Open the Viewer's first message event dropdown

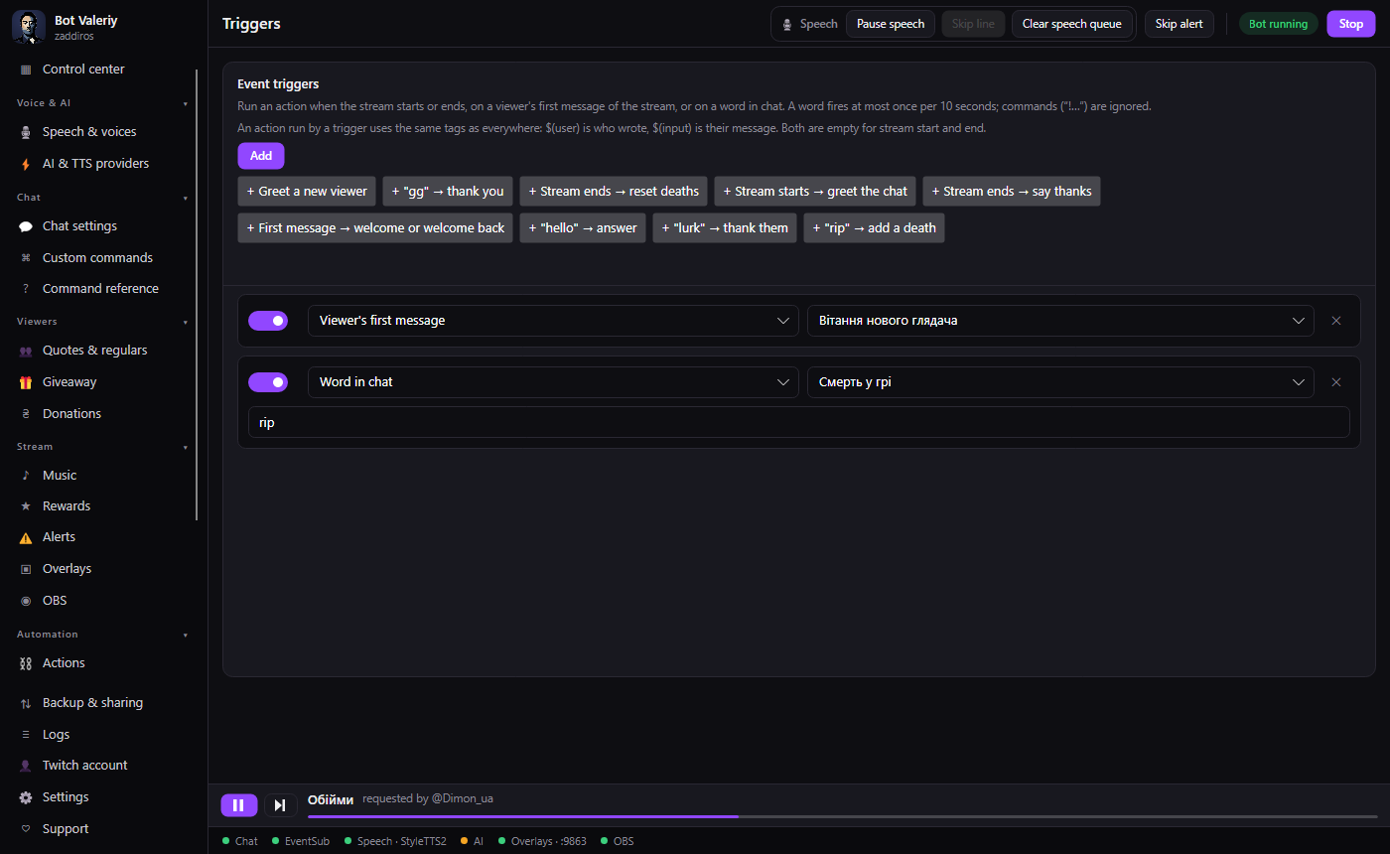pyautogui.click(x=553, y=321)
